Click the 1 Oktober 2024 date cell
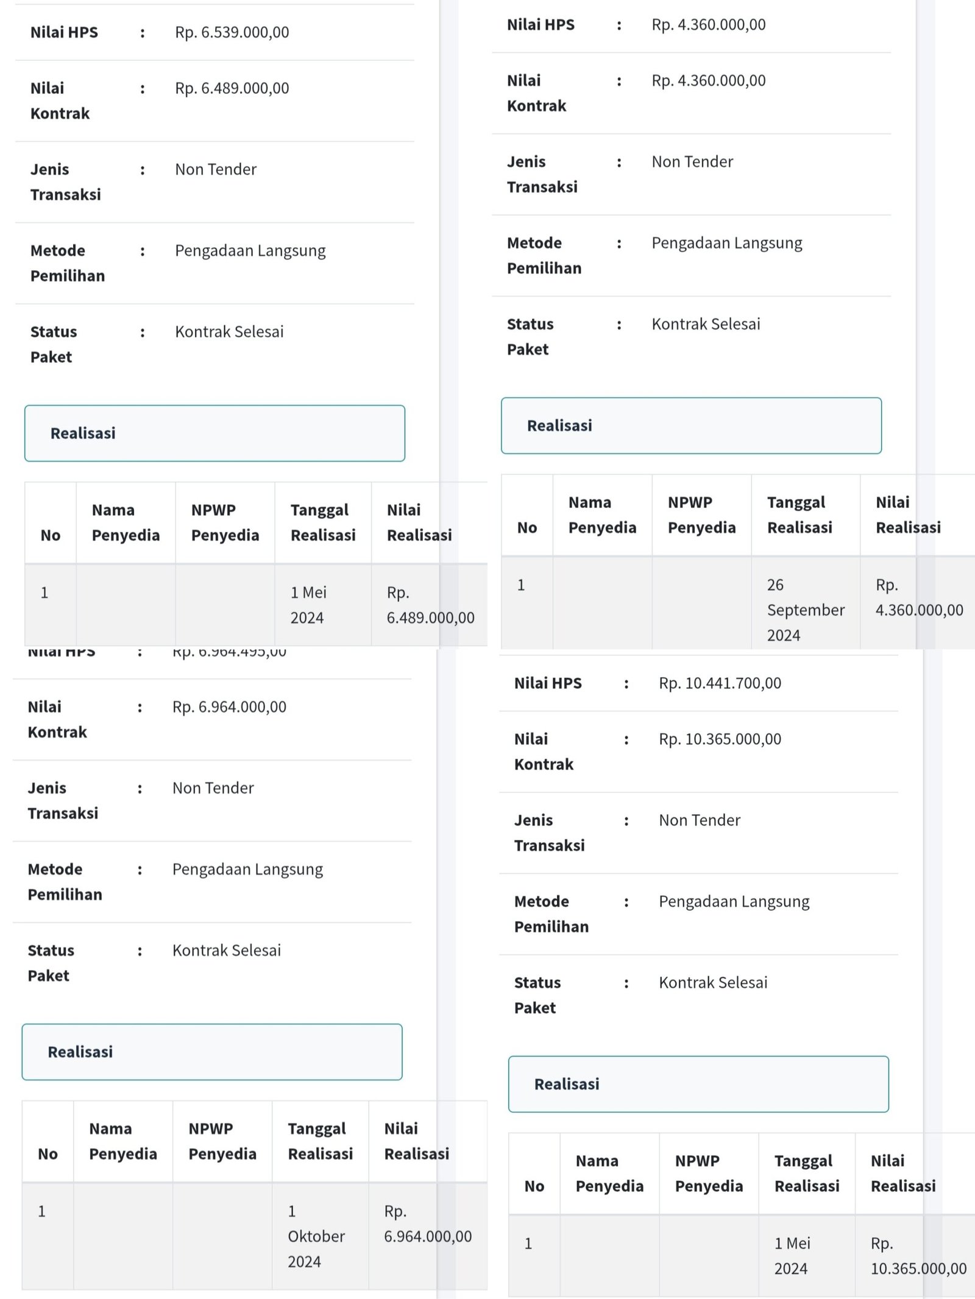The height and width of the screenshot is (1299, 975). [316, 1236]
